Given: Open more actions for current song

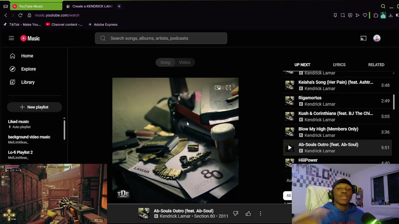Looking at the screenshot, I should point(260,214).
